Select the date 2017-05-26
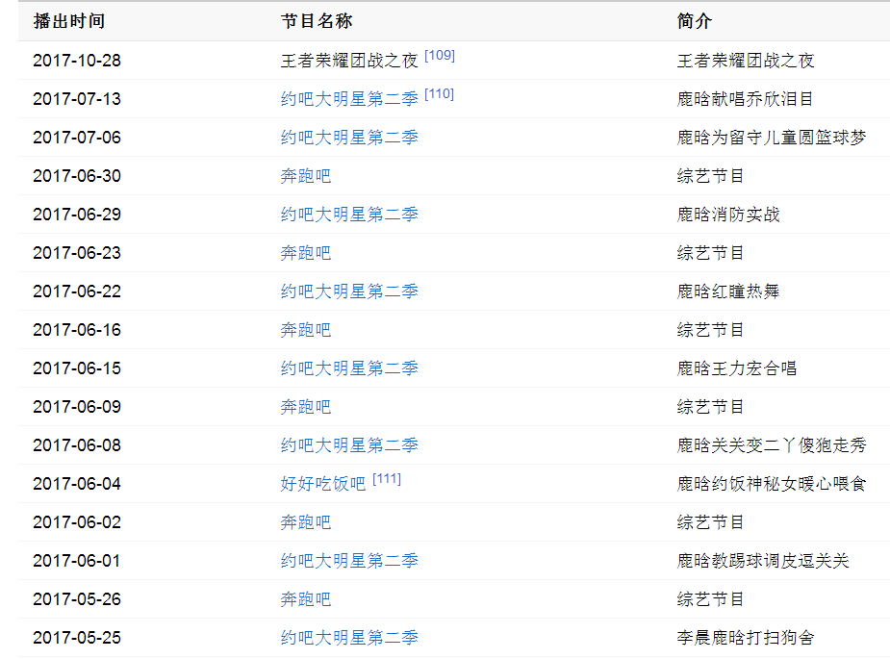This screenshot has width=890, height=659. coord(77,599)
